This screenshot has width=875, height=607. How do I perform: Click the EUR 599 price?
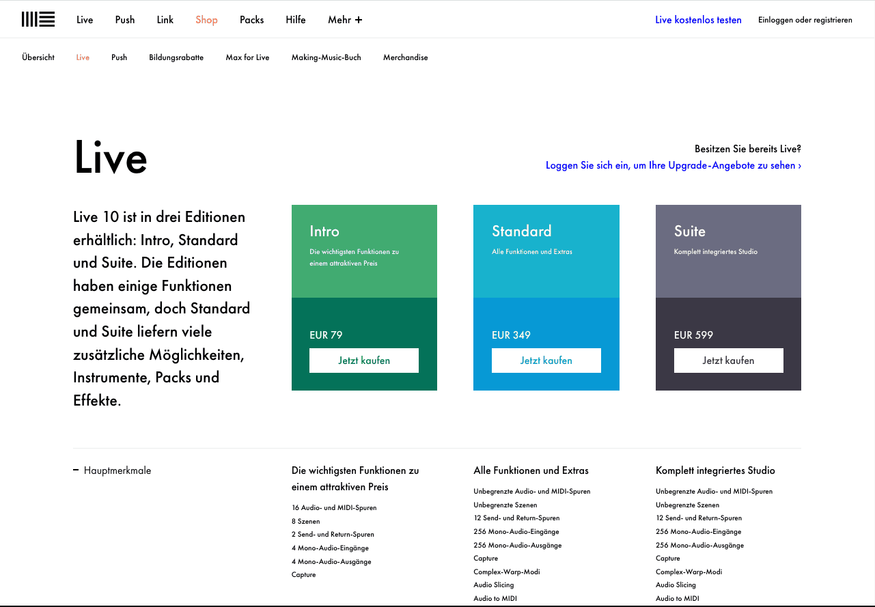click(x=693, y=335)
